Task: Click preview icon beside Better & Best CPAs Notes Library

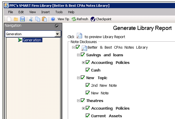Action: (x=84, y=48)
